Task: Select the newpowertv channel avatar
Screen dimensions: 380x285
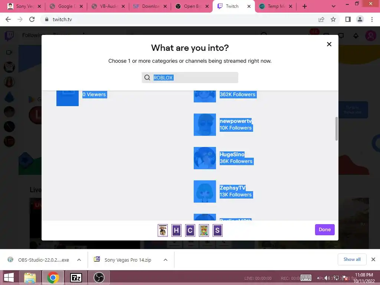Action: coord(204,125)
